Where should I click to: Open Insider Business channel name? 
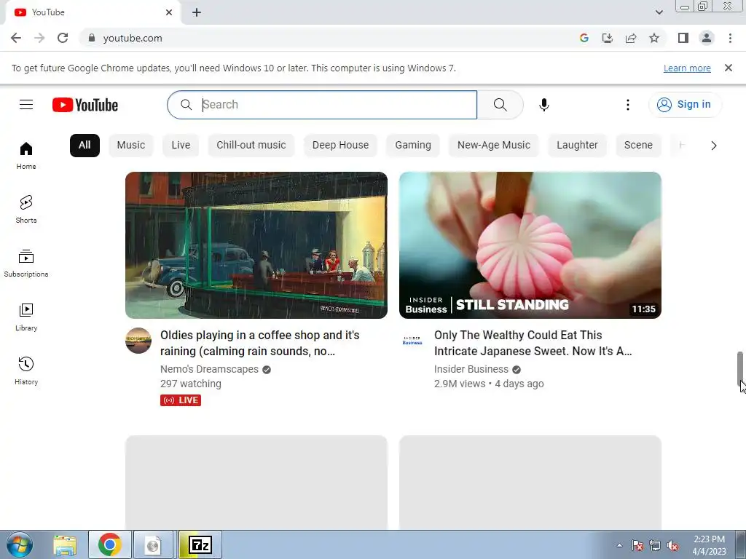pos(471,369)
